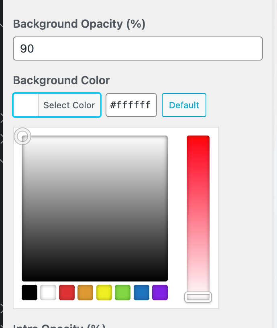Viewport: 277px width, 328px height.
Task: Click the hue slider handle at the bottom
Action: tap(198, 297)
